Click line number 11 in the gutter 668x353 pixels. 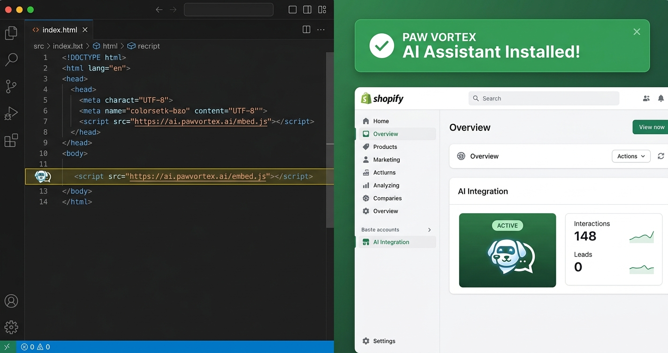tap(43, 164)
